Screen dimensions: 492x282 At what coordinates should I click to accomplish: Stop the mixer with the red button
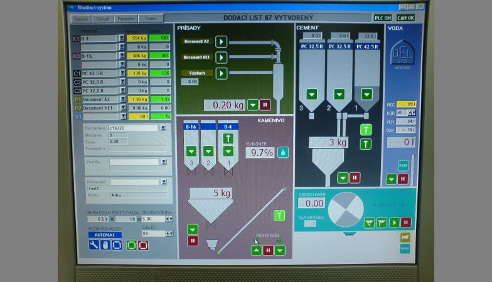(405, 222)
